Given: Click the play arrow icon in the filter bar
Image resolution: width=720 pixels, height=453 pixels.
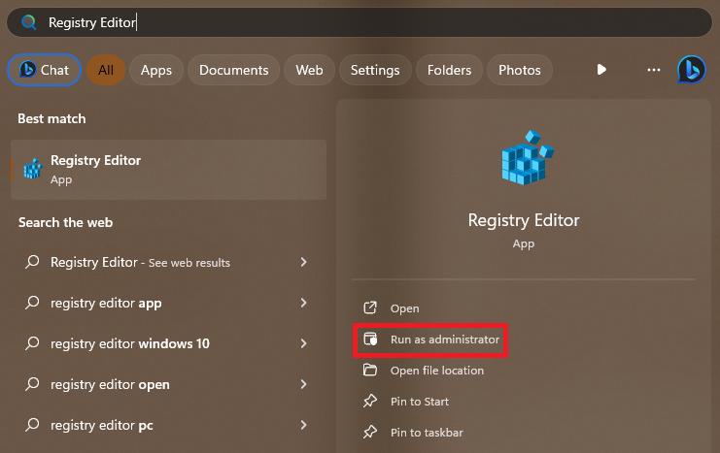Looking at the screenshot, I should (601, 70).
